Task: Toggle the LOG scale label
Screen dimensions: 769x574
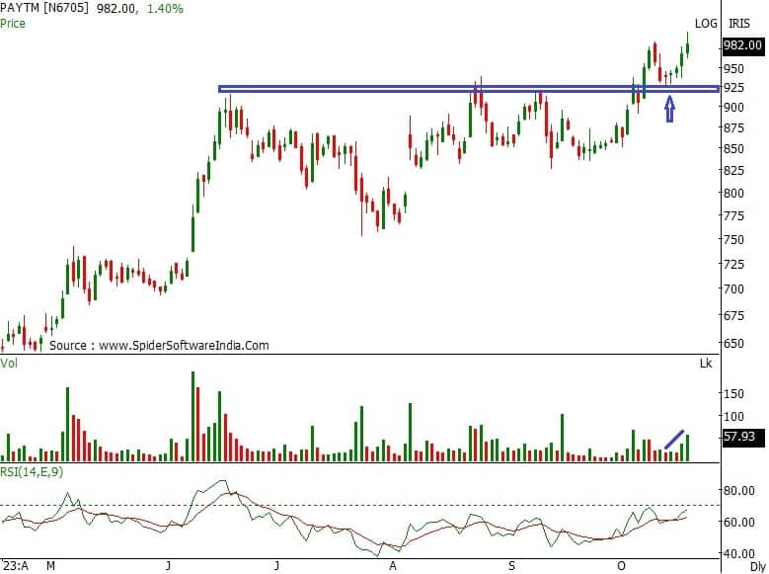Action: pyautogui.click(x=705, y=23)
